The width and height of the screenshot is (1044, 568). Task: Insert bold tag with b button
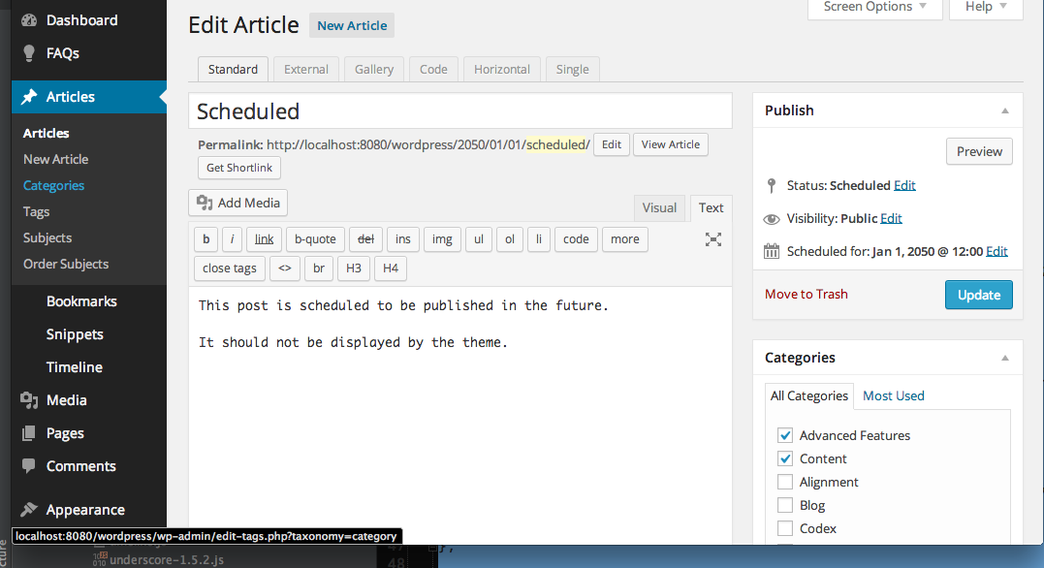[x=206, y=239]
